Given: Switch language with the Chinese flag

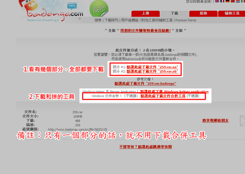Looking at the screenshot, I should 233,1.
